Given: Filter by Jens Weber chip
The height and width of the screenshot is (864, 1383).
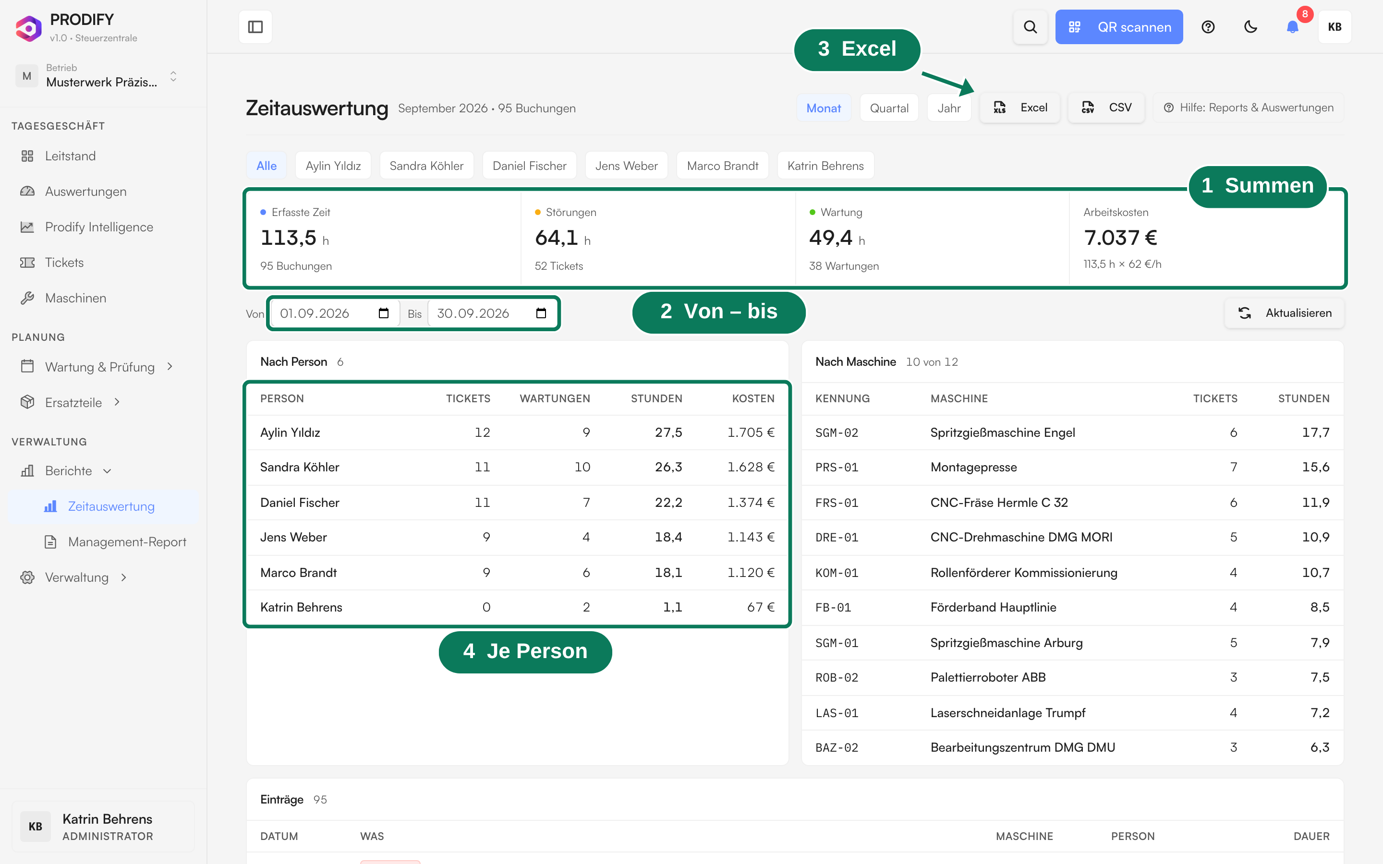Looking at the screenshot, I should [626, 166].
